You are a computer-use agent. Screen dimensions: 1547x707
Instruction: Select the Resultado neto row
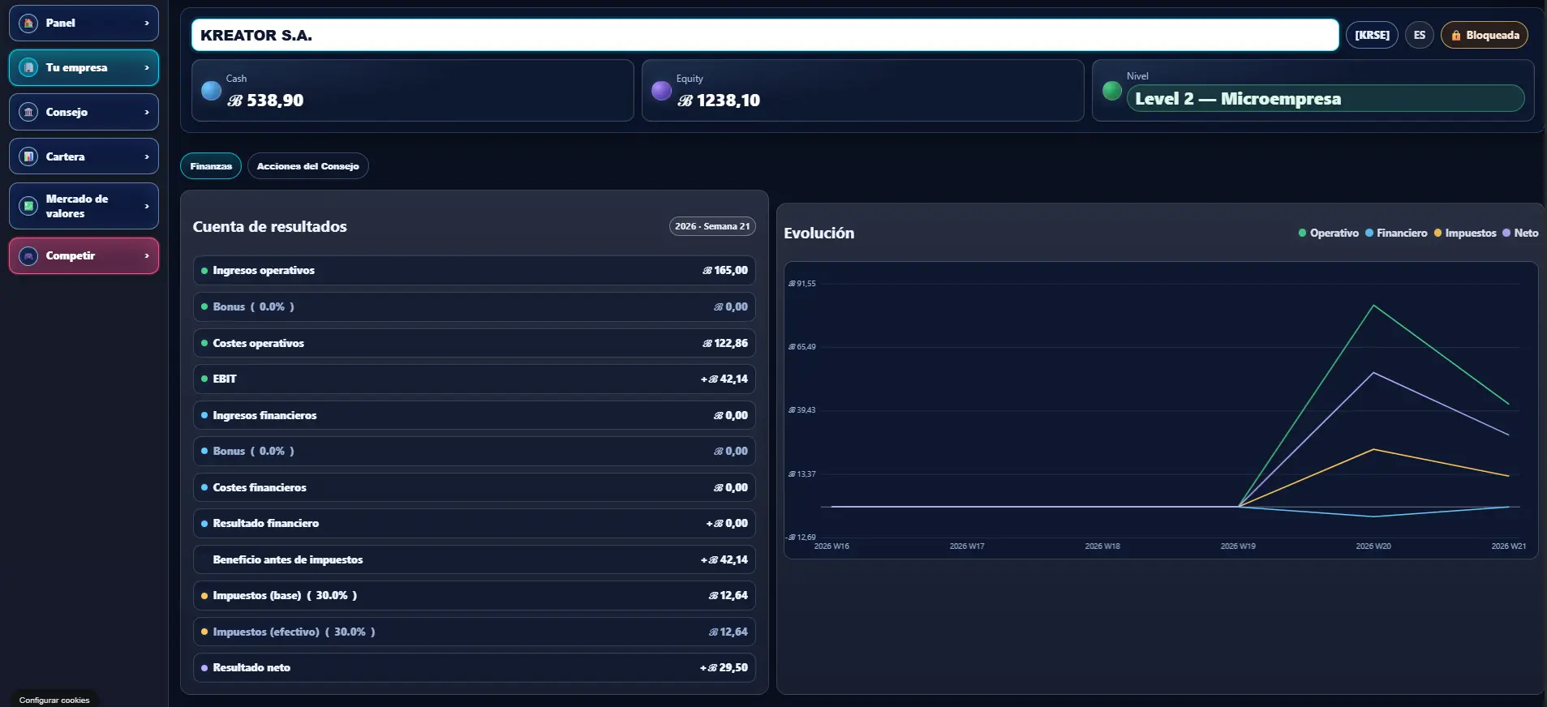474,668
